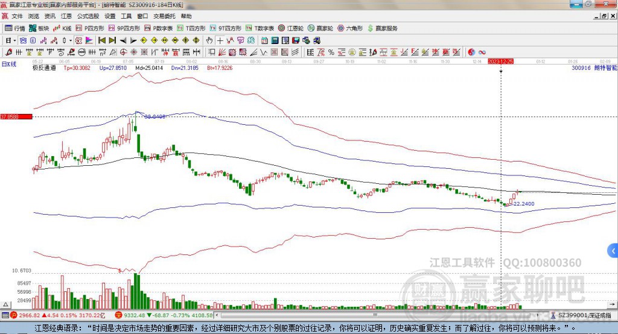Click the SZ399001 深证成指 status entry
618x334 pixels.
(582, 315)
